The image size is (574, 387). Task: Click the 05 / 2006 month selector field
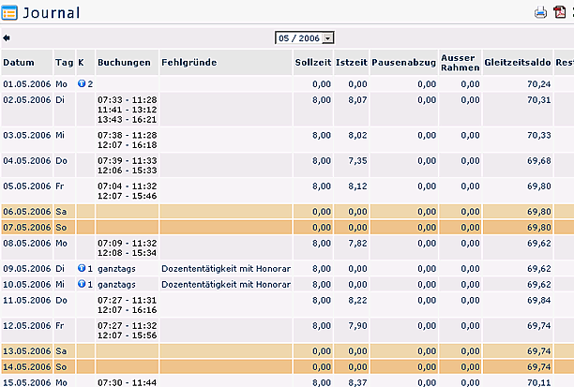point(304,38)
